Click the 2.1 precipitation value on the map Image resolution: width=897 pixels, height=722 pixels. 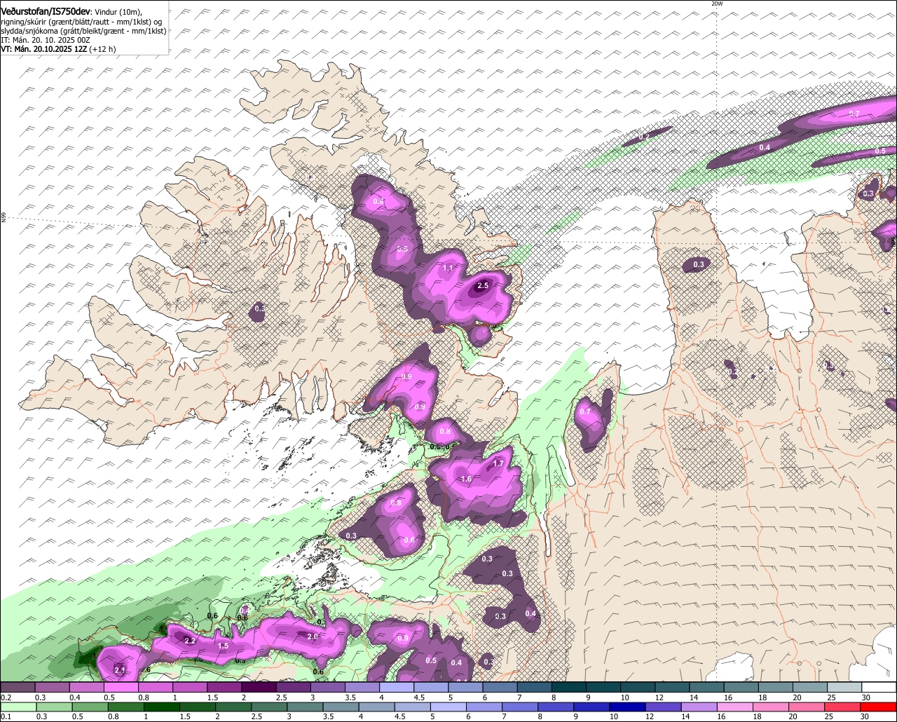pyautogui.click(x=119, y=671)
